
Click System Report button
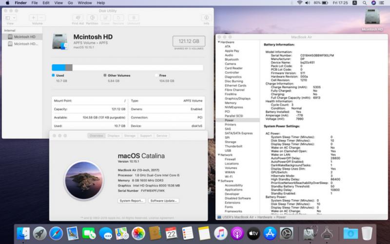[x=131, y=201]
